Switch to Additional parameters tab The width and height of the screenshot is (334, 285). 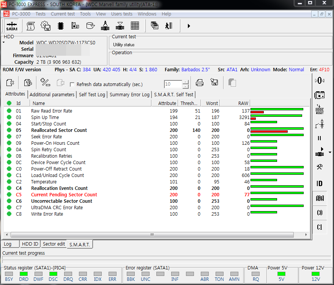[52, 94]
